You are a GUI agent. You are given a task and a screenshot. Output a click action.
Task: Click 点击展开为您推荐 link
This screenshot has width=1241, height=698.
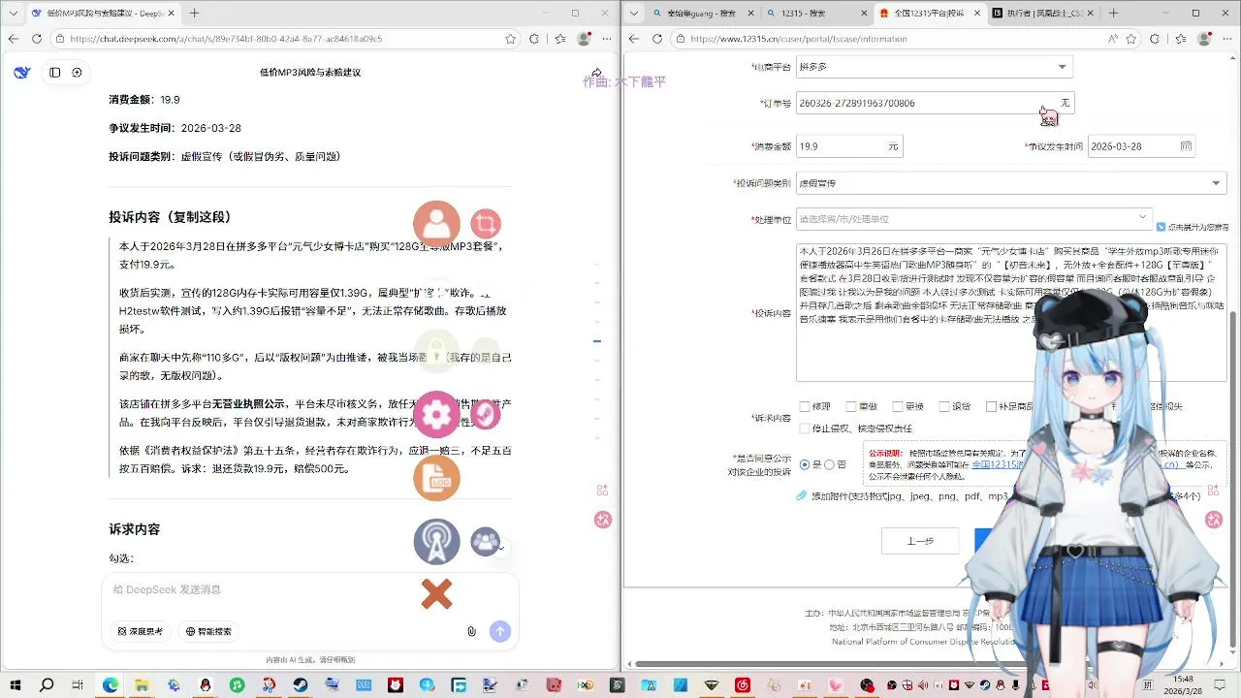click(x=1193, y=227)
